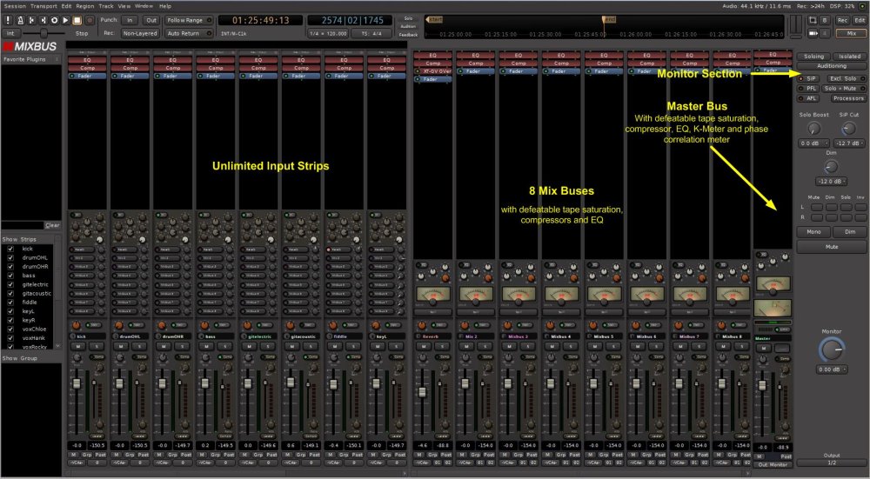The height and width of the screenshot is (479, 870).
Task: Go to session end transport icon
Action: (43, 20)
